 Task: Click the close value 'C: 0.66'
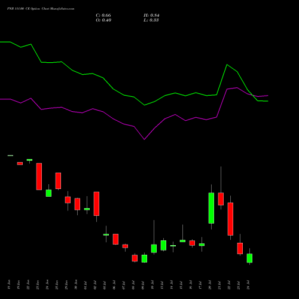[103, 16]
